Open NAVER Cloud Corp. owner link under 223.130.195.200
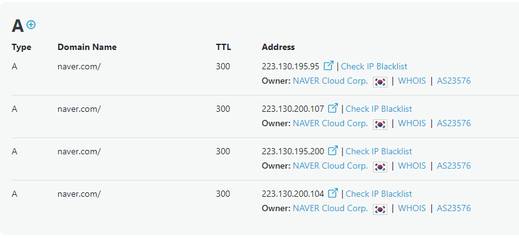519x238 pixels. click(x=330, y=166)
